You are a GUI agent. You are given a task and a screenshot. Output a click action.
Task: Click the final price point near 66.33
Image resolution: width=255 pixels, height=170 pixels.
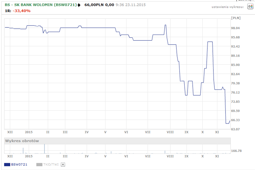click(230, 121)
